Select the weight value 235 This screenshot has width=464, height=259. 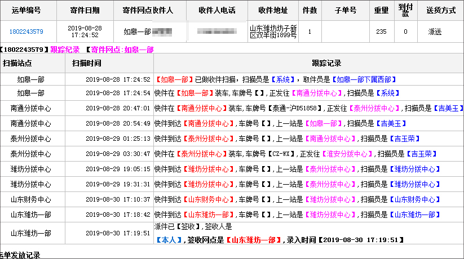381,32
